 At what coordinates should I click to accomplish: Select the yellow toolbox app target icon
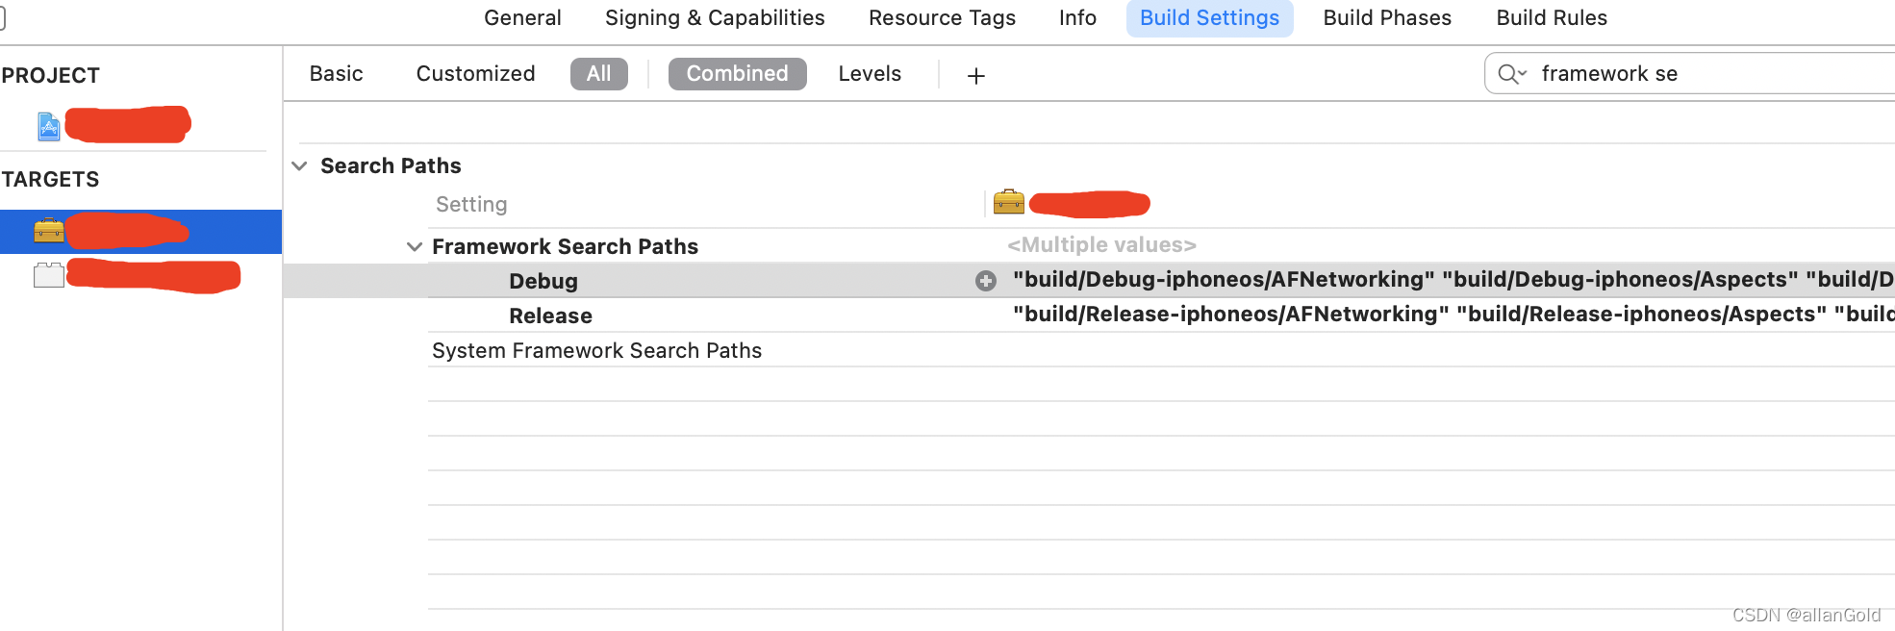[49, 231]
